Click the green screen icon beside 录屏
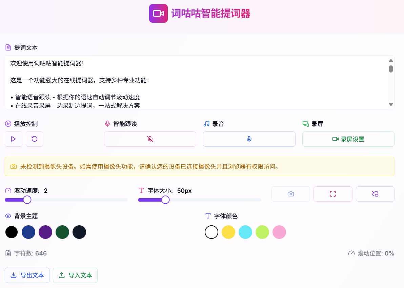 306,124
